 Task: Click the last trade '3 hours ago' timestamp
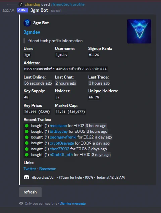(x=99, y=83)
